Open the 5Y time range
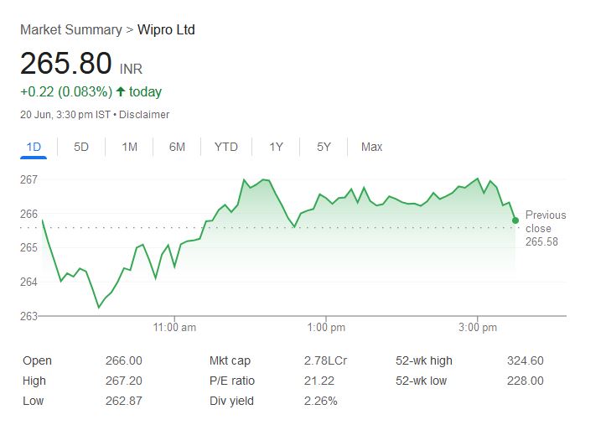Image resolution: width=606 pixels, height=425 pixels. (324, 147)
